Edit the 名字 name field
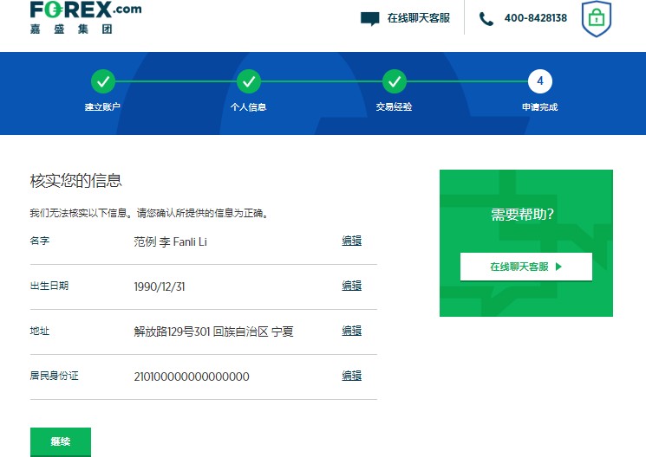This screenshot has height=457, width=646. point(351,241)
